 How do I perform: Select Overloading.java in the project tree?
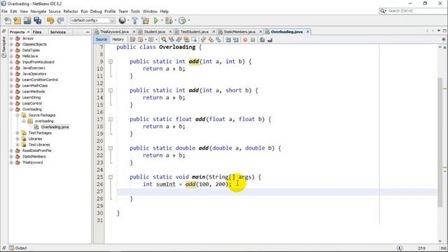55,127
